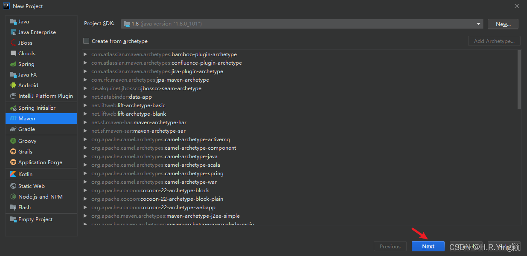Expand the bamboo-plugin-archetype node
527x256 pixels.
click(x=85, y=54)
